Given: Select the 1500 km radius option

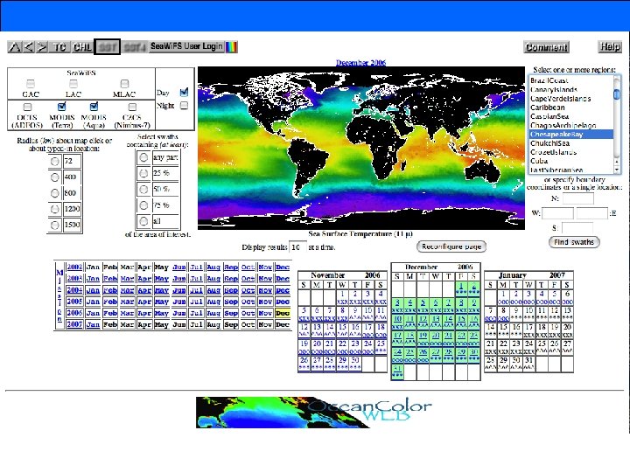Looking at the screenshot, I should point(54,225).
